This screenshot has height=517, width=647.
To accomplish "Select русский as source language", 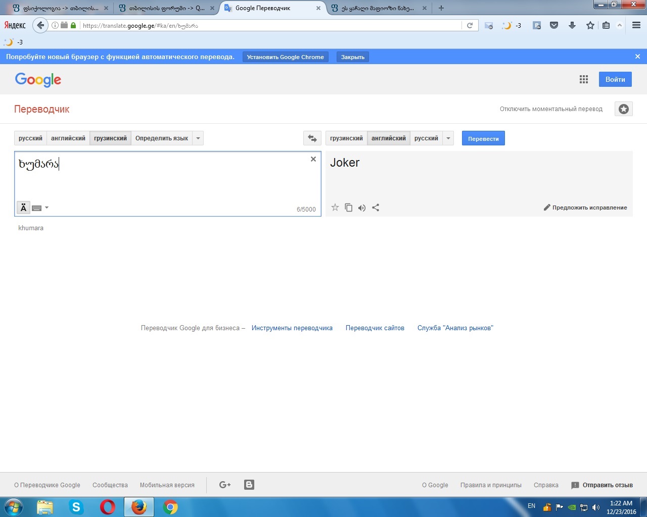I will [x=31, y=138].
